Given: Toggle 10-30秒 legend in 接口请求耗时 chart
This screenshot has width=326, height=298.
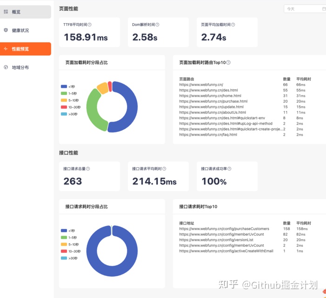Looking at the screenshot, I should [71, 251].
